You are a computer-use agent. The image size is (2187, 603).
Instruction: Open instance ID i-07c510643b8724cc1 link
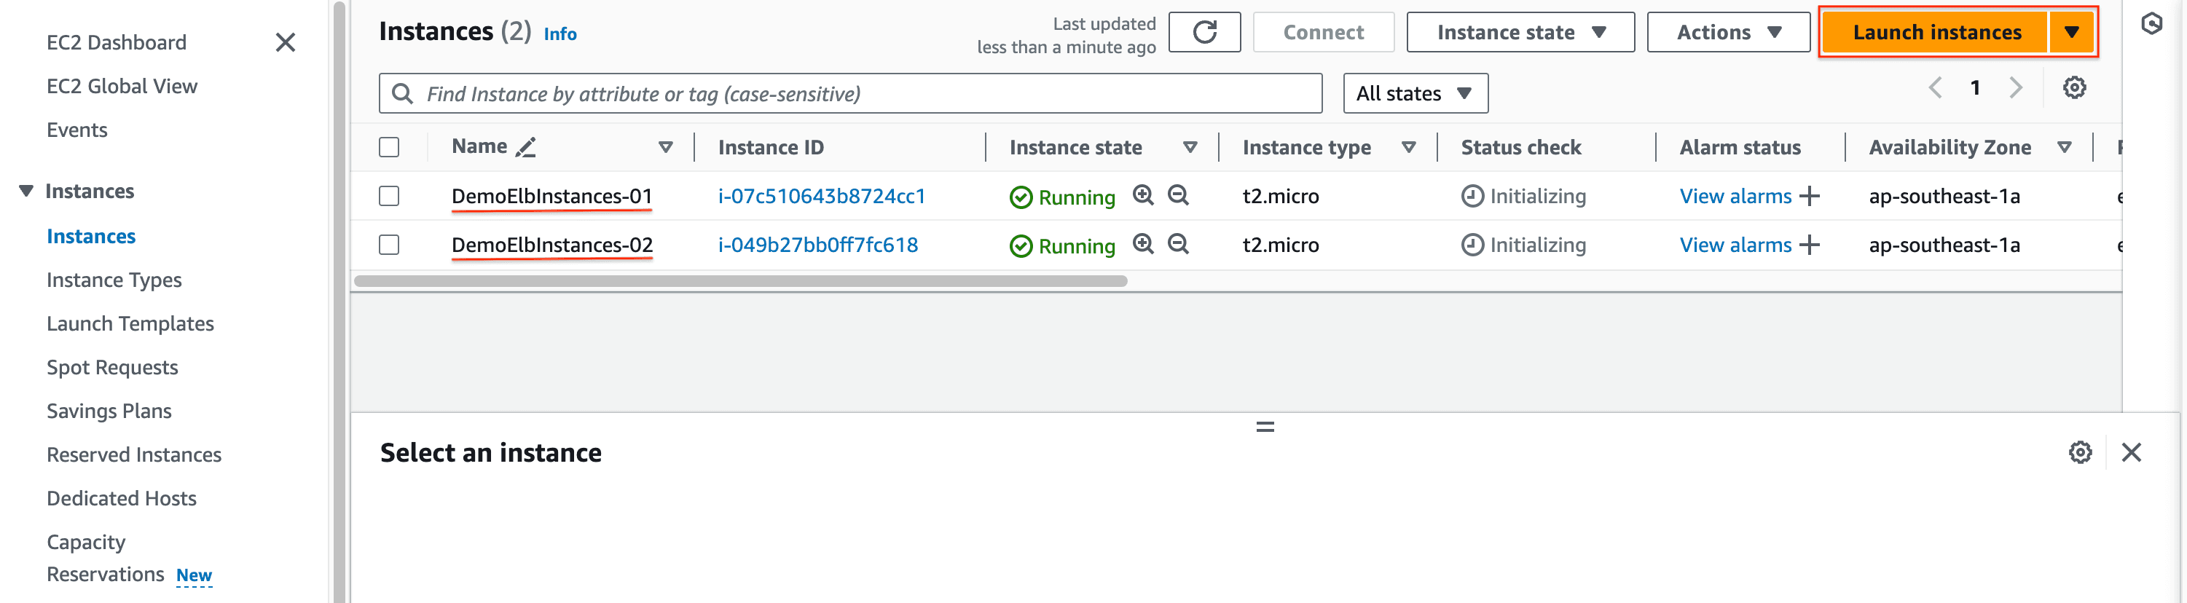(x=821, y=196)
